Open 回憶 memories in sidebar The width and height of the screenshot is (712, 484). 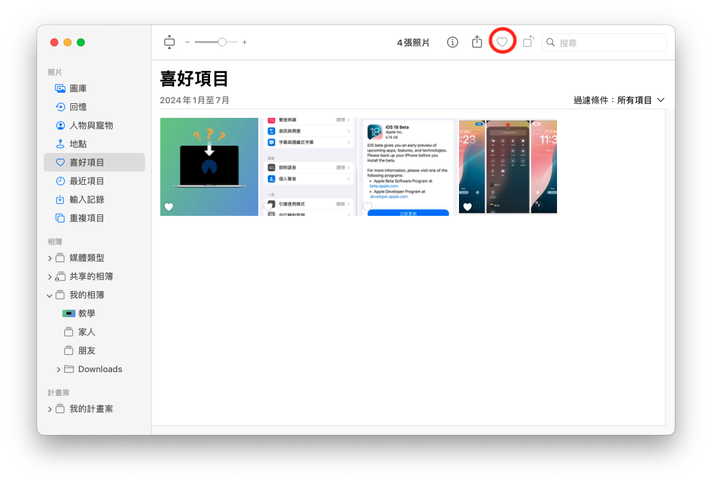tap(94, 107)
